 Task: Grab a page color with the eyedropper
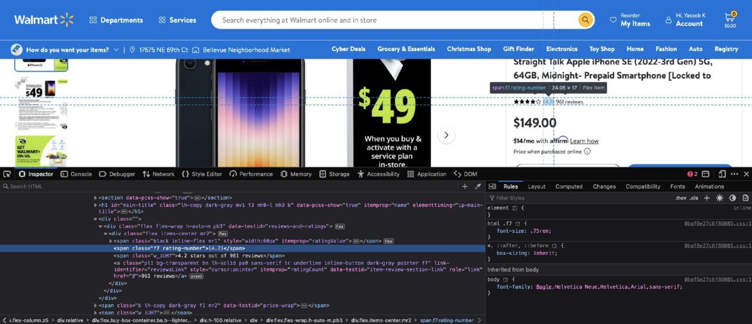click(478, 186)
